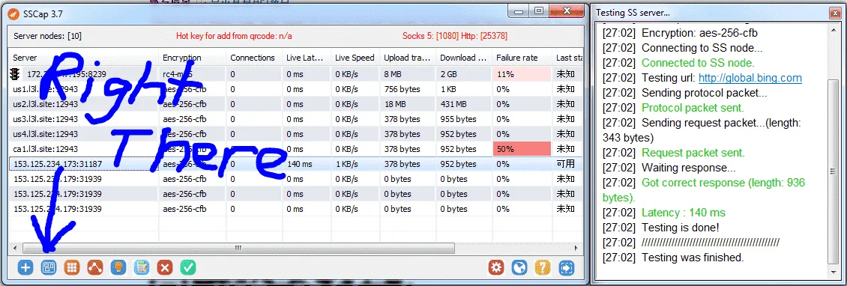847x286 pixels.
Task: Click the light bulb icon
Action: 118,267
